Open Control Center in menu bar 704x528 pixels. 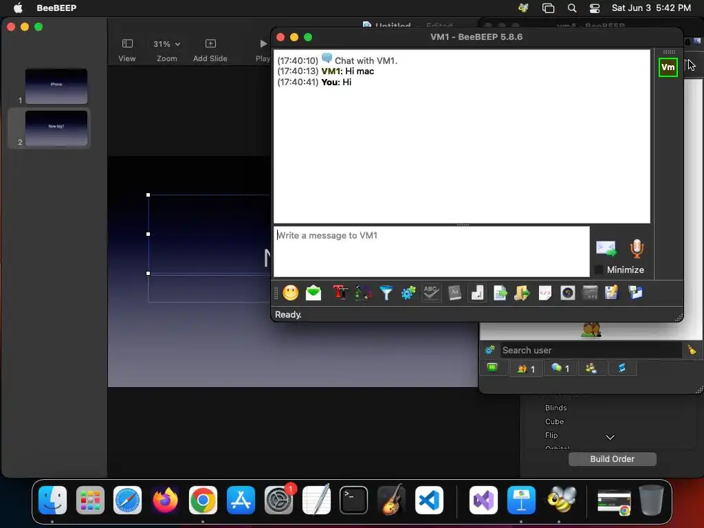[x=595, y=8]
